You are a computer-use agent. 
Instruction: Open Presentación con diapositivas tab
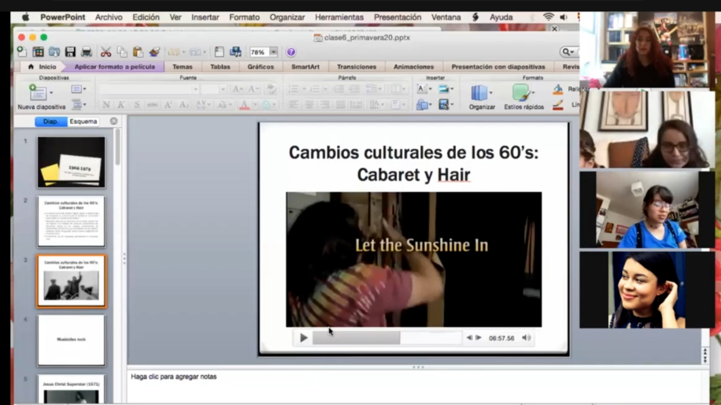(x=499, y=66)
